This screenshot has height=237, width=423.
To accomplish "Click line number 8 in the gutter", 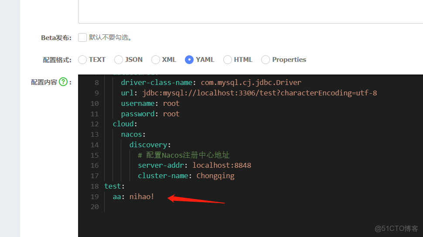I will pyautogui.click(x=96, y=82).
